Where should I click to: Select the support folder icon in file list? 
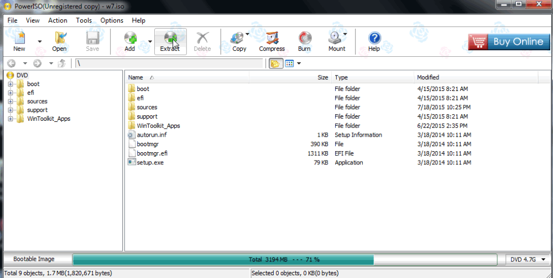(132, 116)
